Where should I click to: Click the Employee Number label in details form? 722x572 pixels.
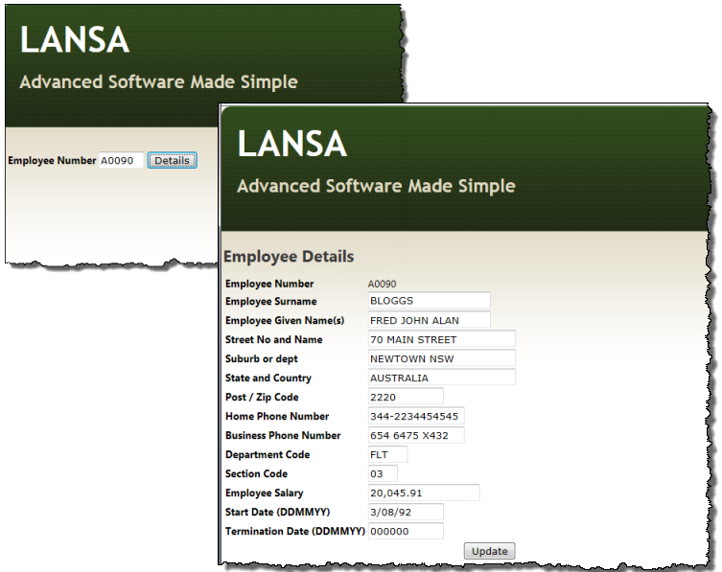269,284
